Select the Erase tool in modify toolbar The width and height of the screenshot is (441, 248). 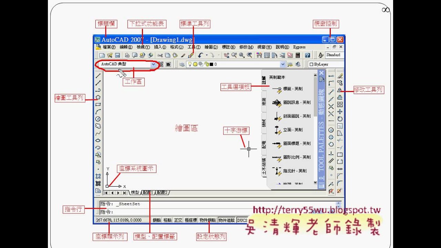pyautogui.click(x=340, y=75)
